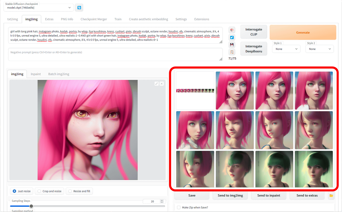Click the Sampling Steps slider handle
Screen dimensions: 342x212
(31, 206)
